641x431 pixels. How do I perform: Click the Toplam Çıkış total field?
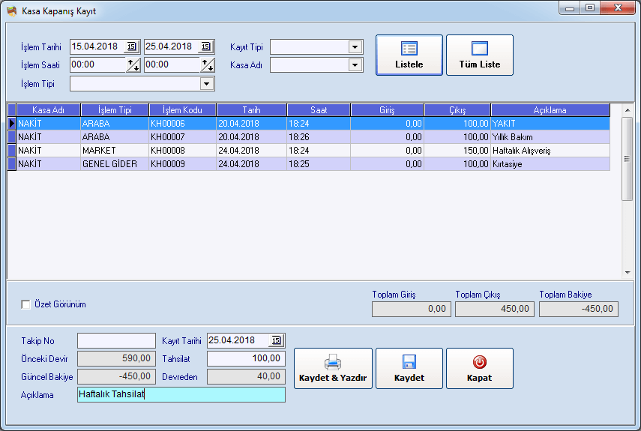(495, 310)
